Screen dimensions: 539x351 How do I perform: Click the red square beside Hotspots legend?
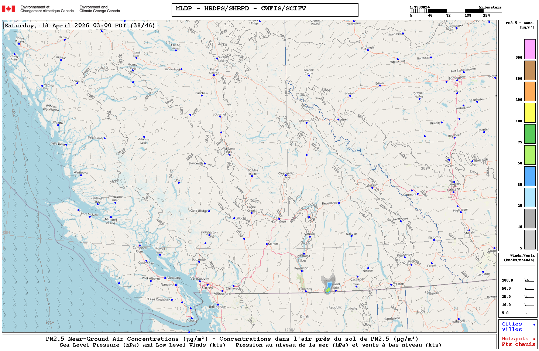click(x=534, y=339)
